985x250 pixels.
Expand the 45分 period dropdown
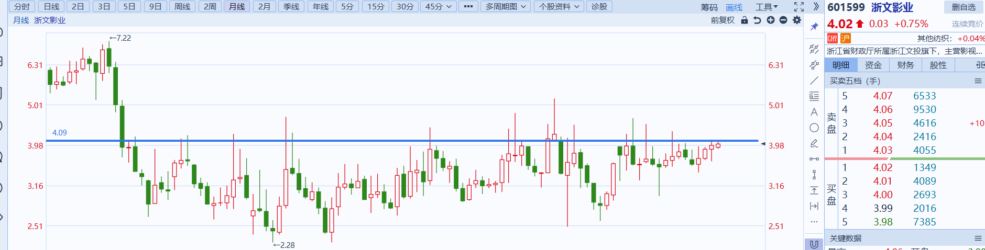coord(437,6)
